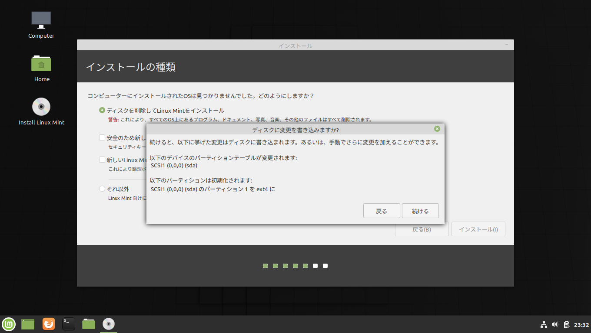Click the clock showing 23:32
Image resolution: width=591 pixels, height=333 pixels.
(x=581, y=324)
